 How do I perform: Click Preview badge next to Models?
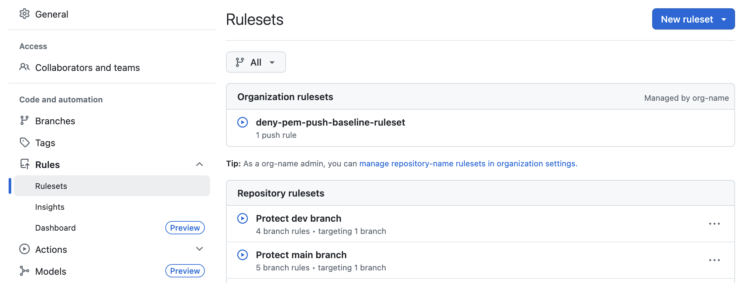pyautogui.click(x=185, y=271)
